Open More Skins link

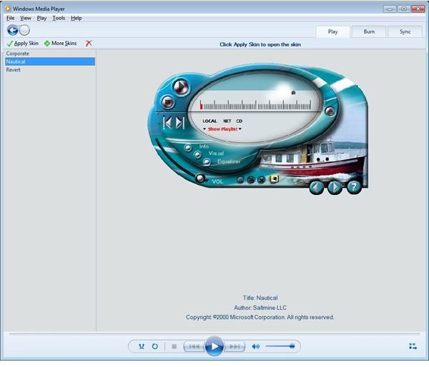[x=61, y=44]
